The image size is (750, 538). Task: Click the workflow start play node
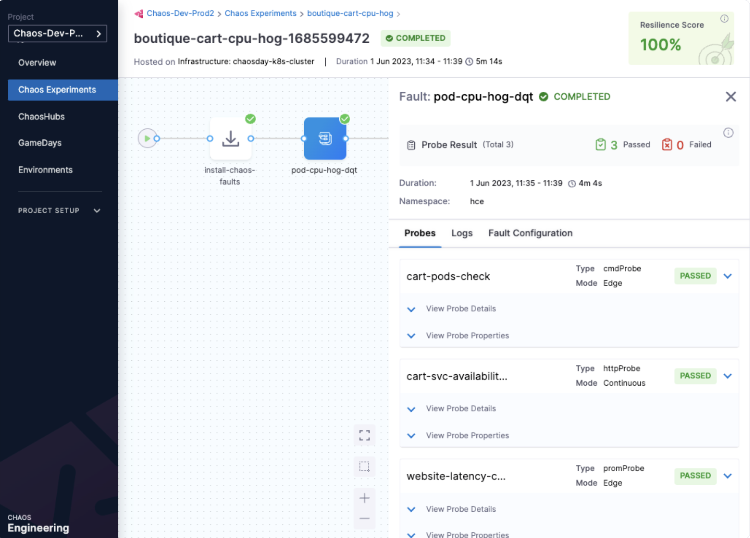148,138
